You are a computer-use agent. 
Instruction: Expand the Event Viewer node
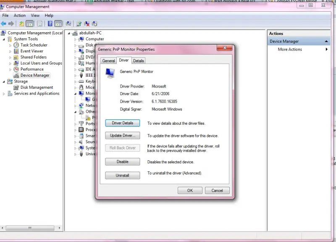10,51
